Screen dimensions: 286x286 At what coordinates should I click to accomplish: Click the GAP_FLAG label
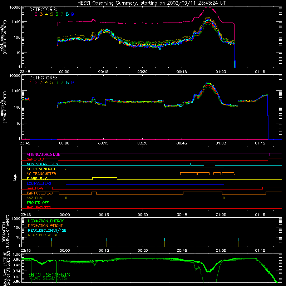[35, 159]
